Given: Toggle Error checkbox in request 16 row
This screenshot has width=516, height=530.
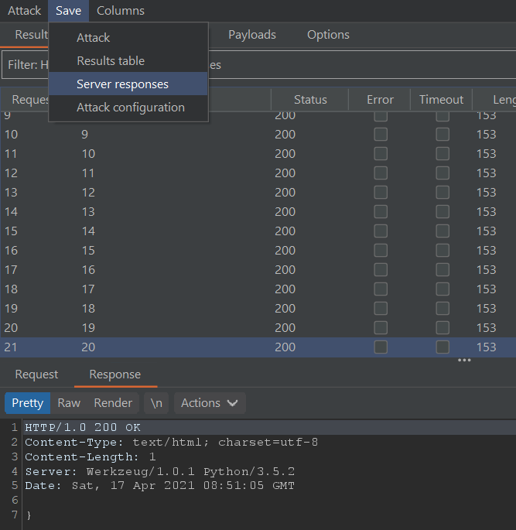Looking at the screenshot, I should coord(381,251).
